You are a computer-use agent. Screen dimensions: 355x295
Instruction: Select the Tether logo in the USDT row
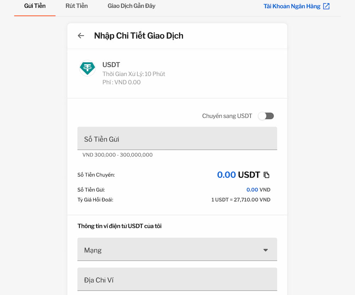pos(87,68)
